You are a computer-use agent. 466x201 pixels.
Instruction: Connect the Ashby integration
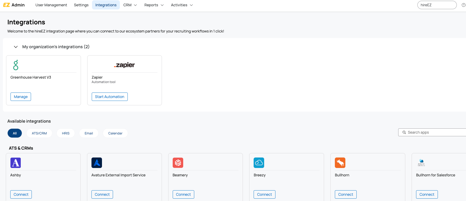21,194
